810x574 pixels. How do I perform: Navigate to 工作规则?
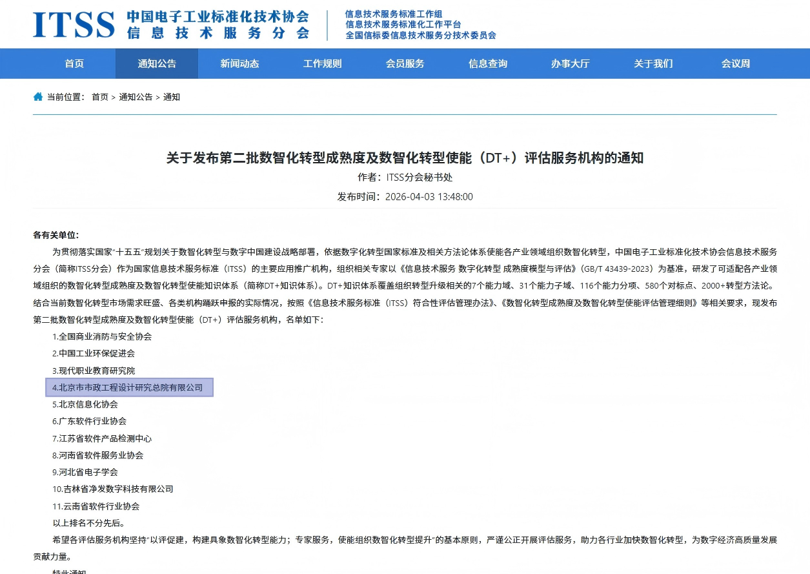click(322, 63)
